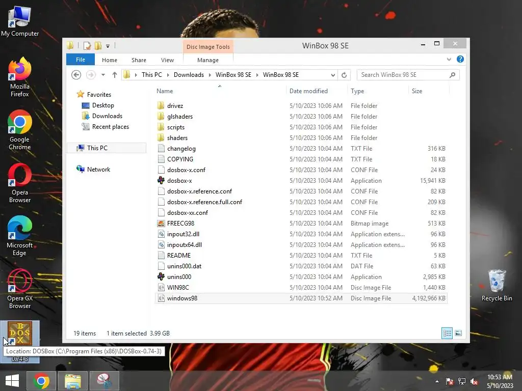Click the network tray icon
The height and width of the screenshot is (391, 522).
pyautogui.click(x=462, y=381)
